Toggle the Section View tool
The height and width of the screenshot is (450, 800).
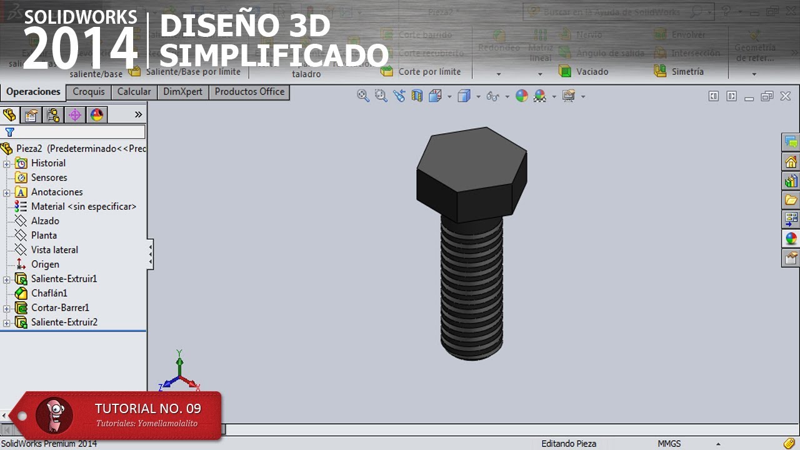(417, 96)
